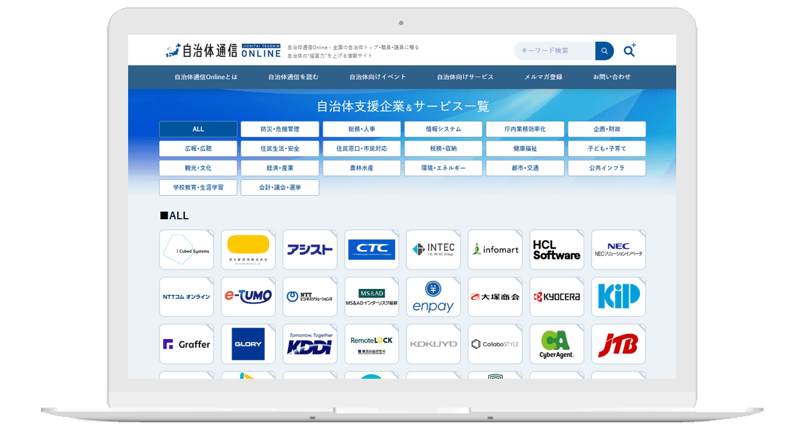This screenshot has width=805, height=429.
Task: Select the ALL category filter
Action: [x=198, y=129]
